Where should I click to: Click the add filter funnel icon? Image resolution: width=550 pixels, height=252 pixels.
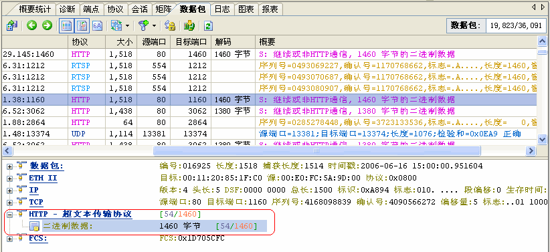(x=143, y=25)
